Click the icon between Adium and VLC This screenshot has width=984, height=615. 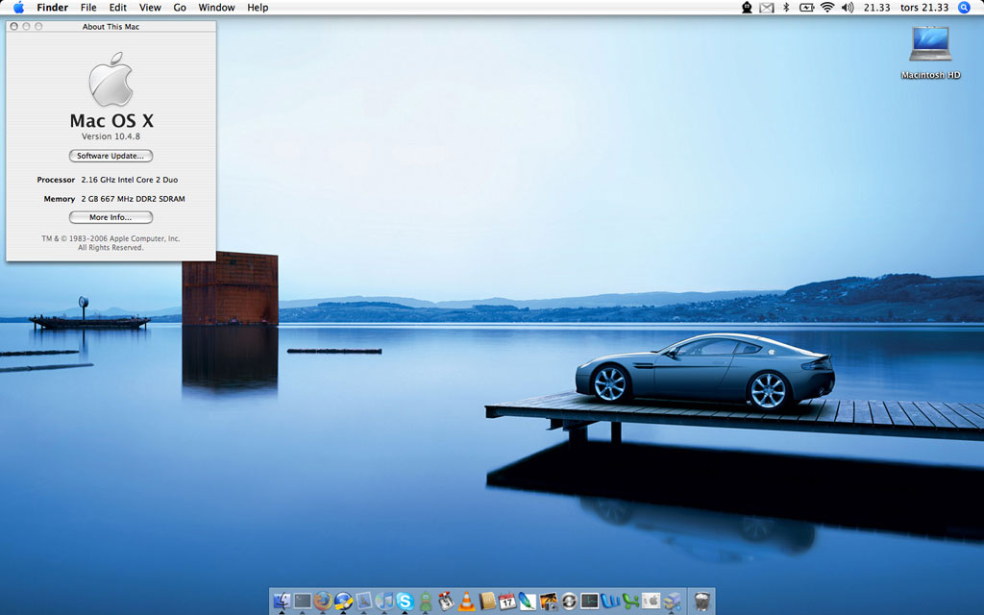coord(446,602)
